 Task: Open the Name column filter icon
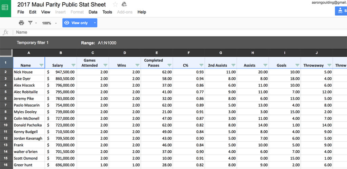click(x=41, y=65)
